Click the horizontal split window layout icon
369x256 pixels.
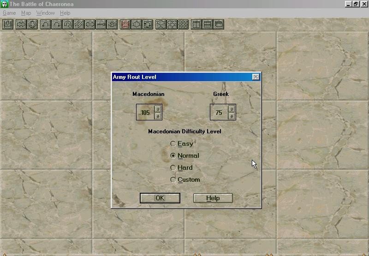coord(207,24)
